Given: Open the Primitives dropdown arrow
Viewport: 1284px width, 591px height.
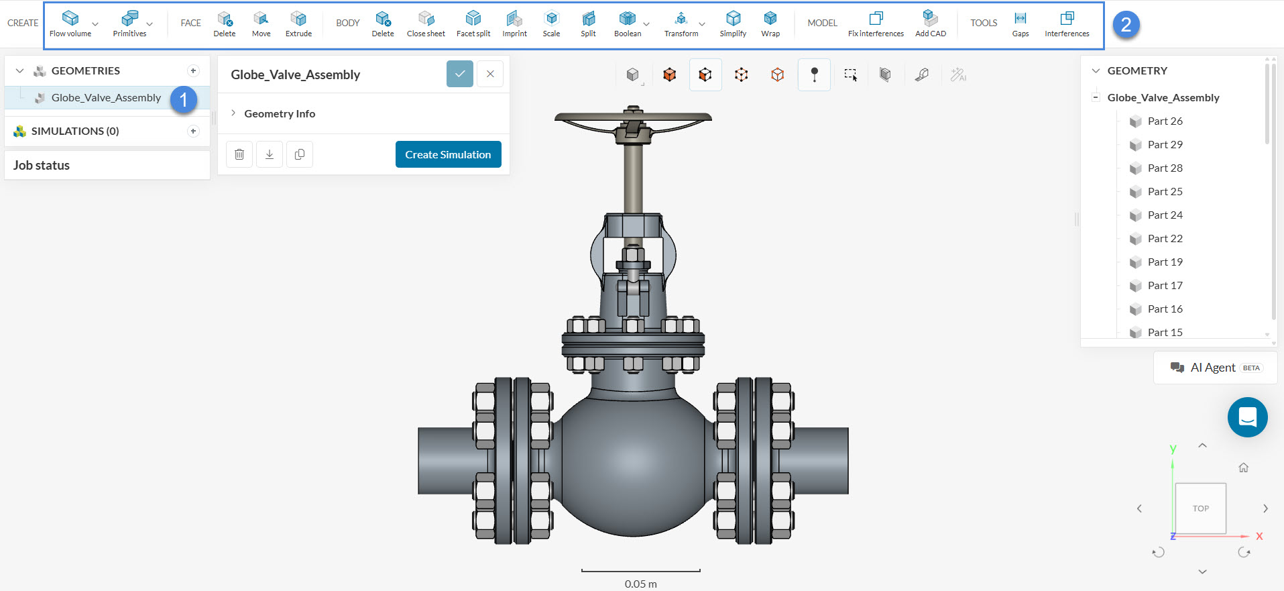Looking at the screenshot, I should [150, 24].
